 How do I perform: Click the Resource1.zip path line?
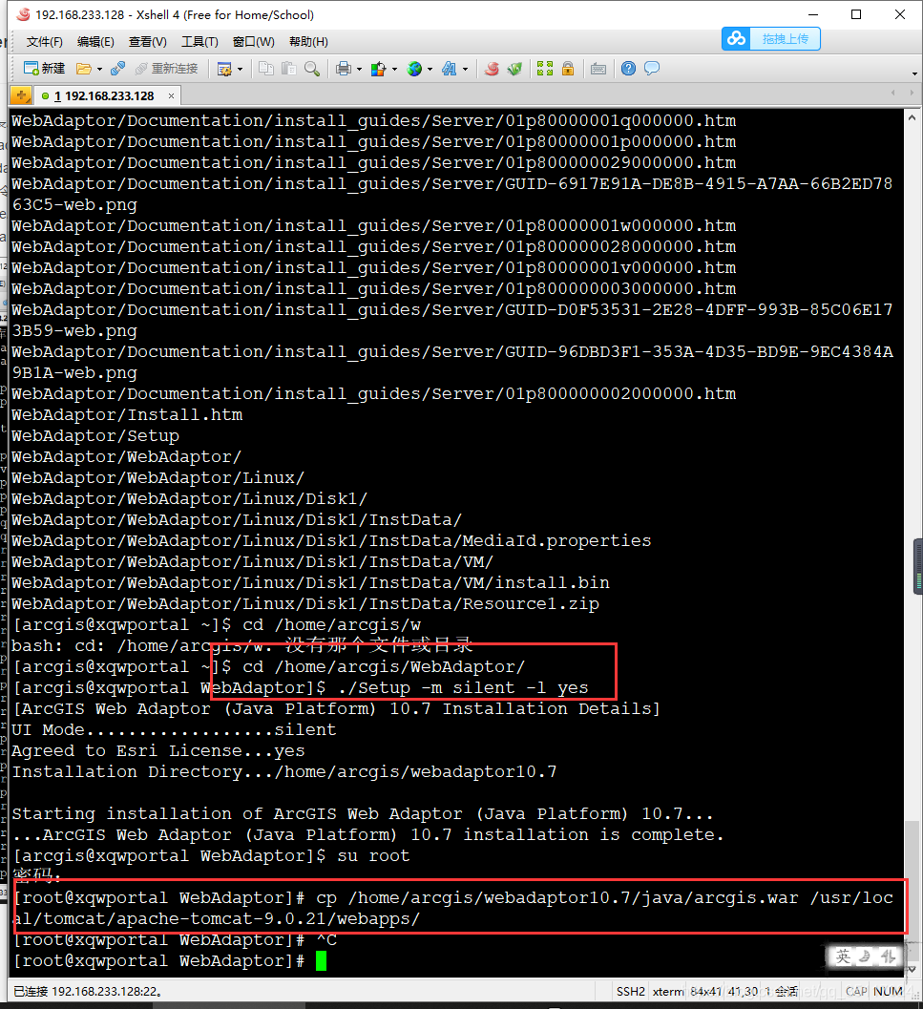point(305,603)
